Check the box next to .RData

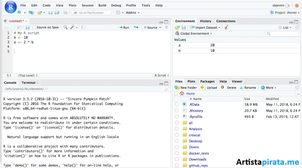tap(177, 104)
